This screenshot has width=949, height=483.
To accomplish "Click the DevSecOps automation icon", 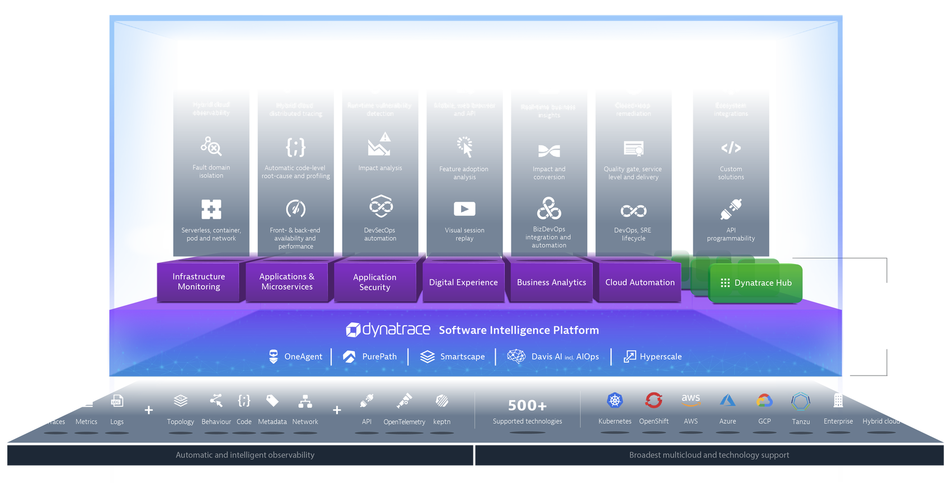I will (x=380, y=207).
